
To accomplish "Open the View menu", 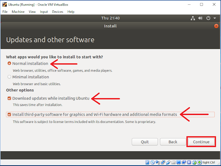I will coord(32,12).
